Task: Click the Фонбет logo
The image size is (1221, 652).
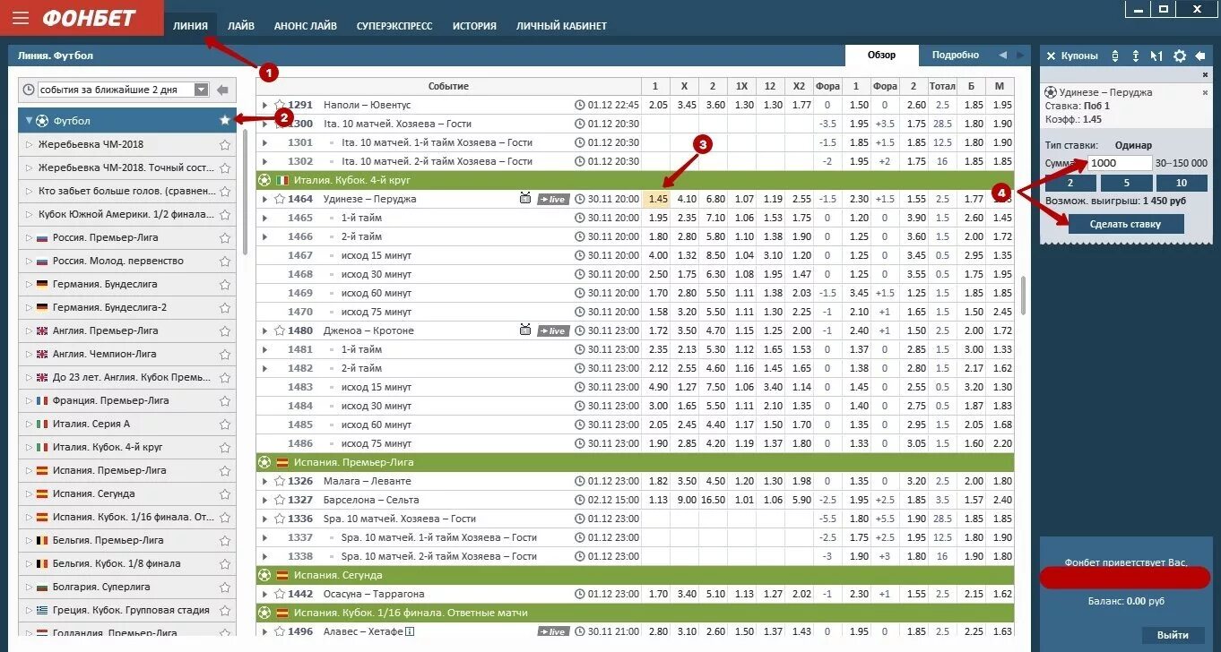Action: pyautogui.click(x=89, y=18)
